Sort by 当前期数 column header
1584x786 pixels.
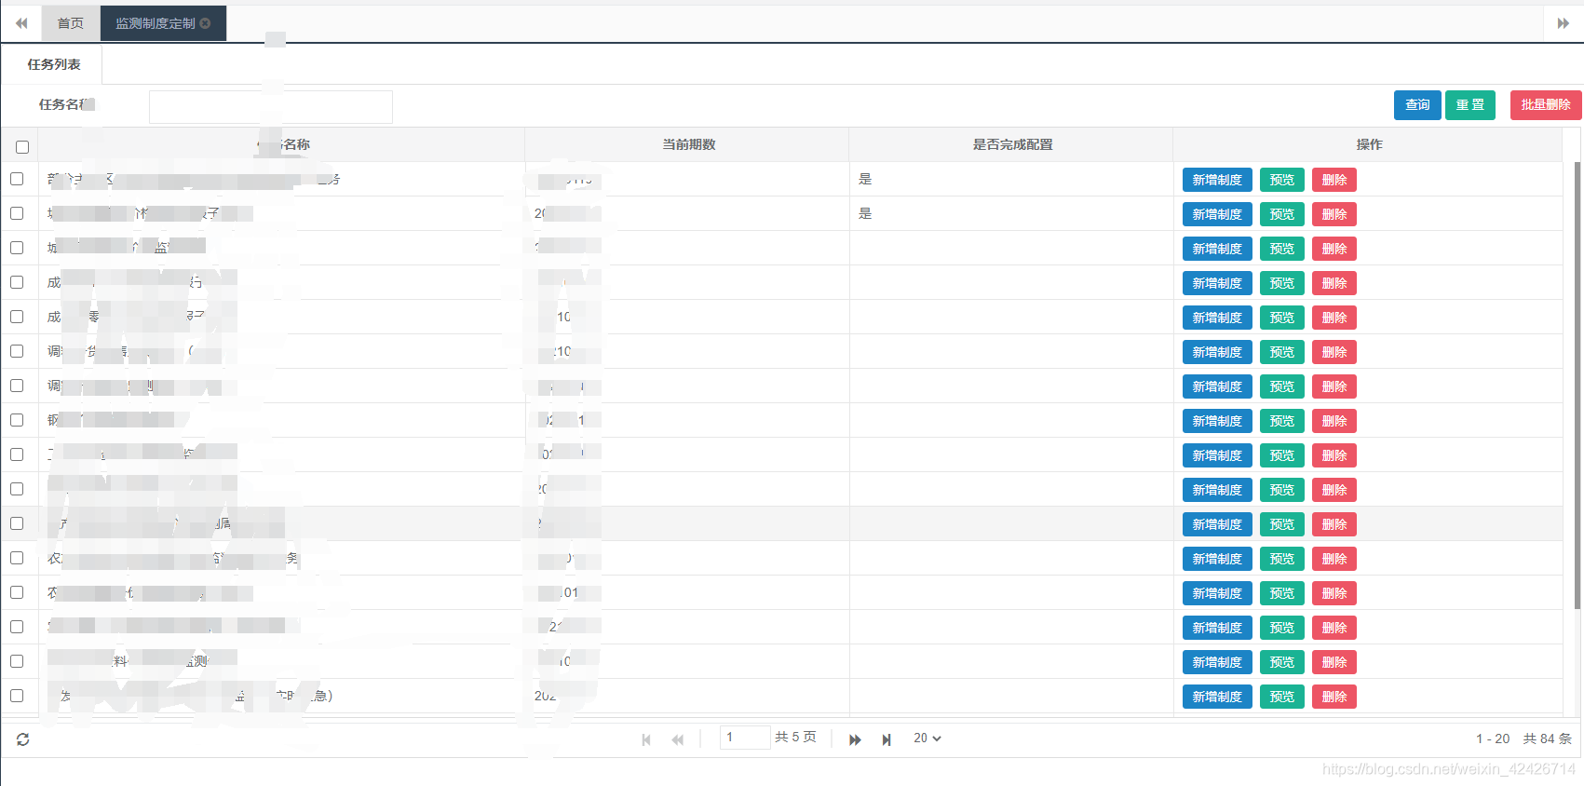click(x=688, y=144)
